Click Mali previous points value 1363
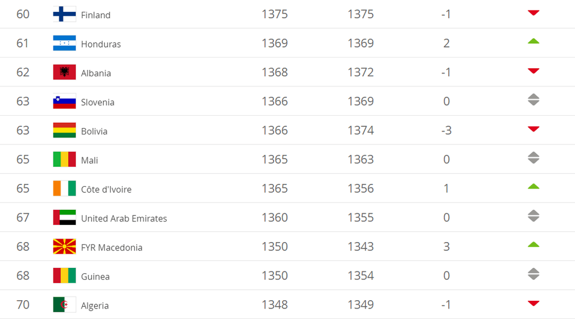 [x=360, y=160]
